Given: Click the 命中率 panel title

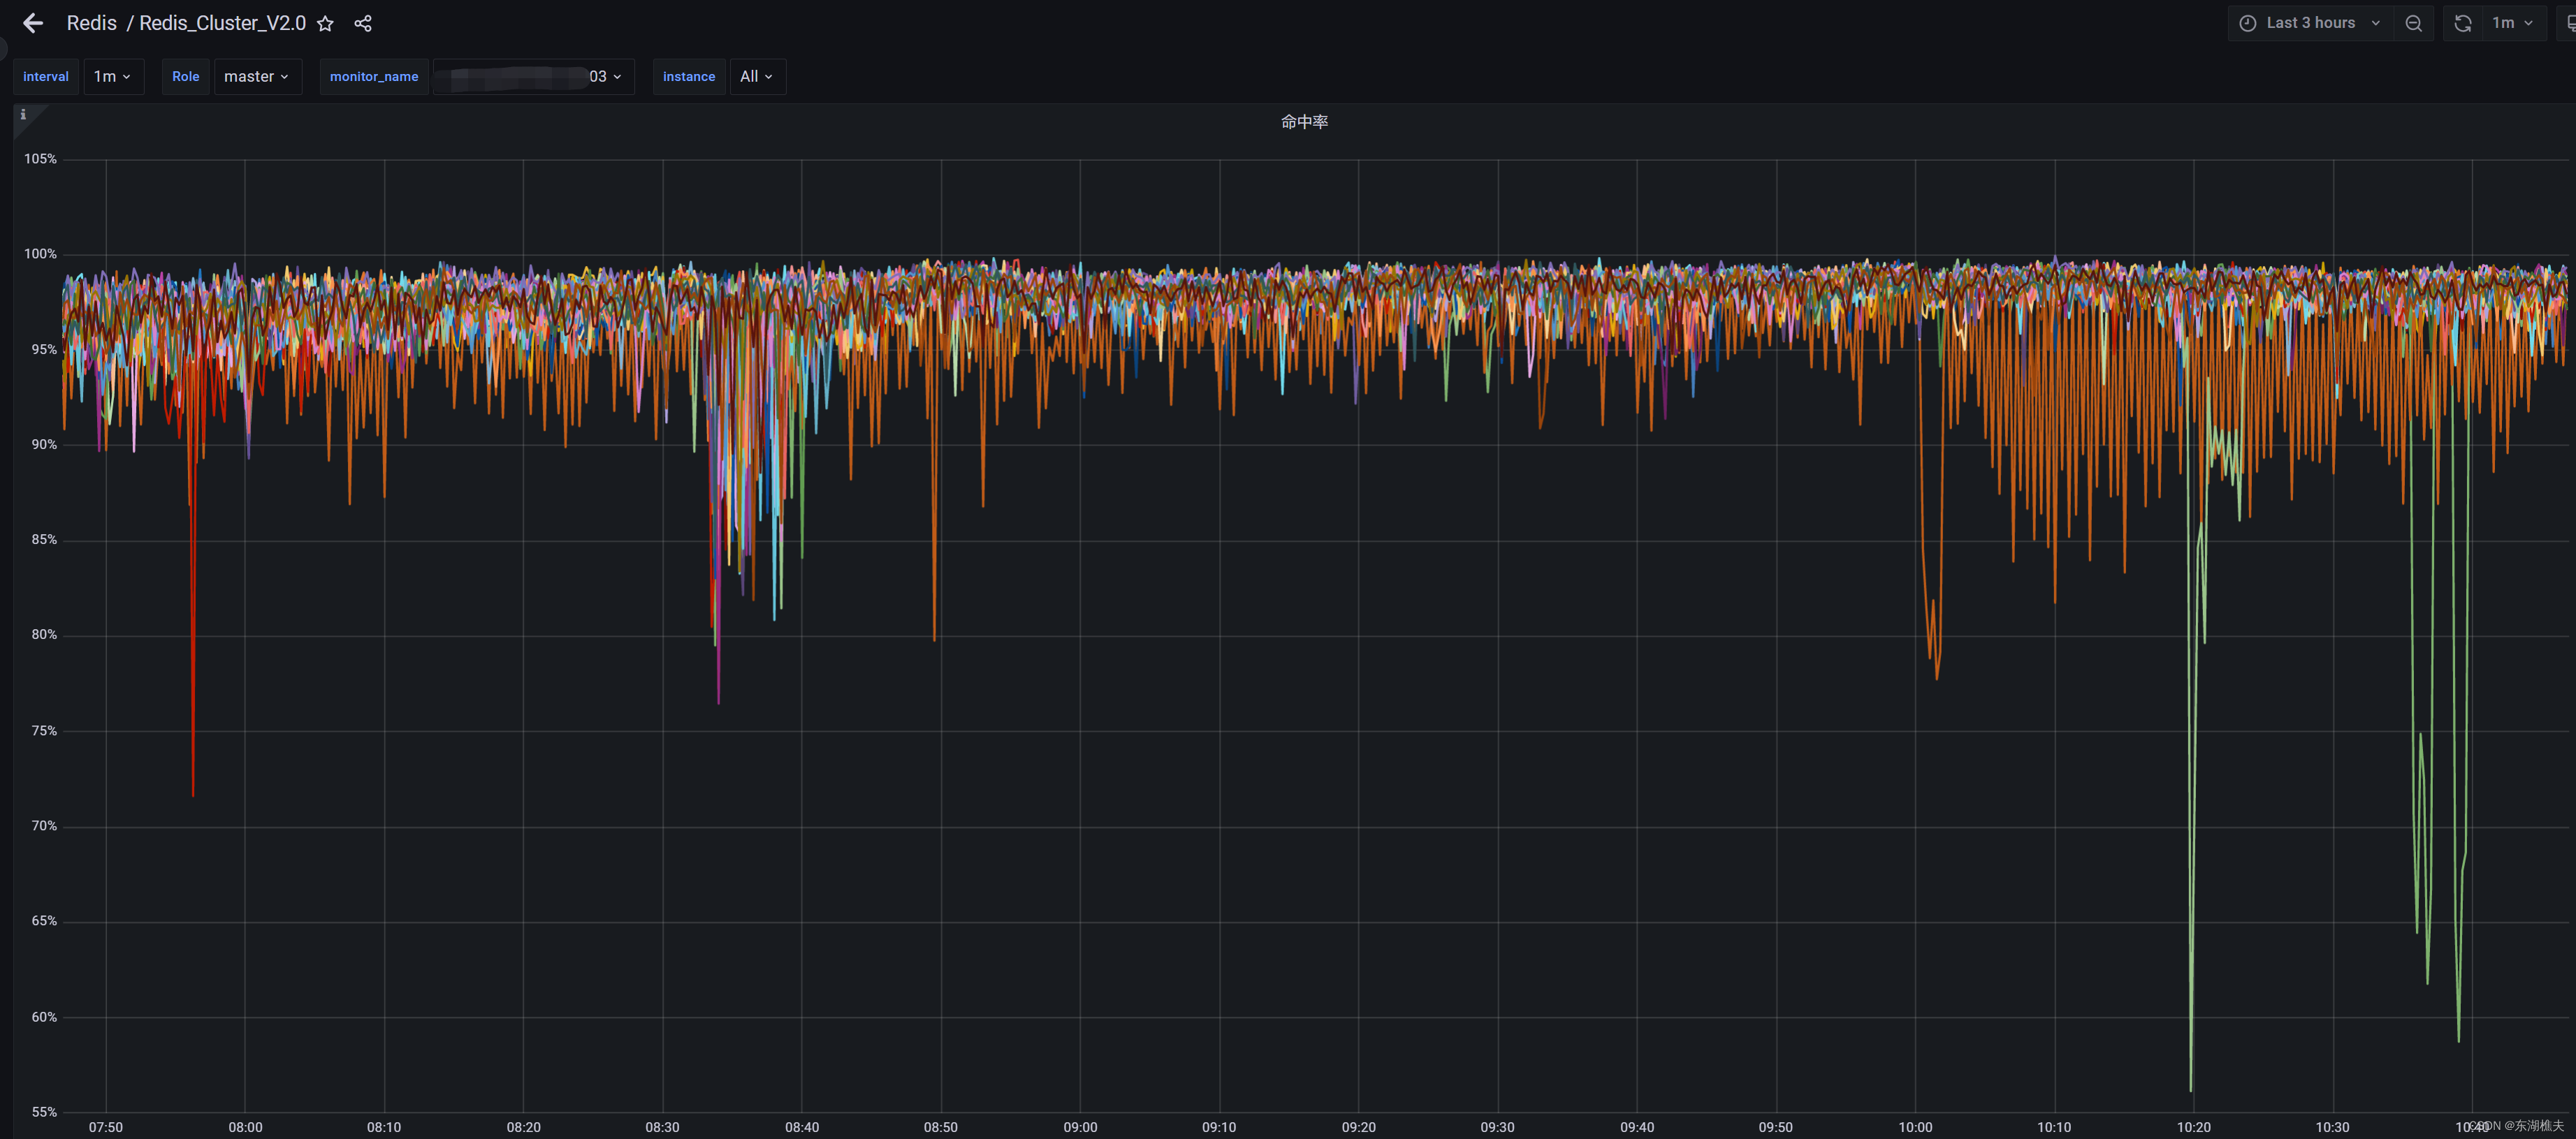Looking at the screenshot, I should [x=1304, y=122].
